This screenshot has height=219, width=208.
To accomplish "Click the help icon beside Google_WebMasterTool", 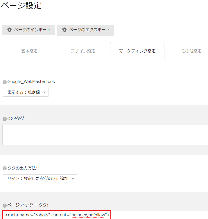I will [x=5, y=82].
